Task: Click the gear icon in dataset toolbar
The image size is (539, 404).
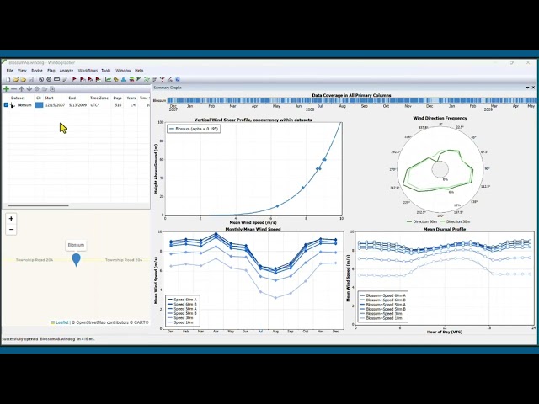Action: click(x=37, y=89)
